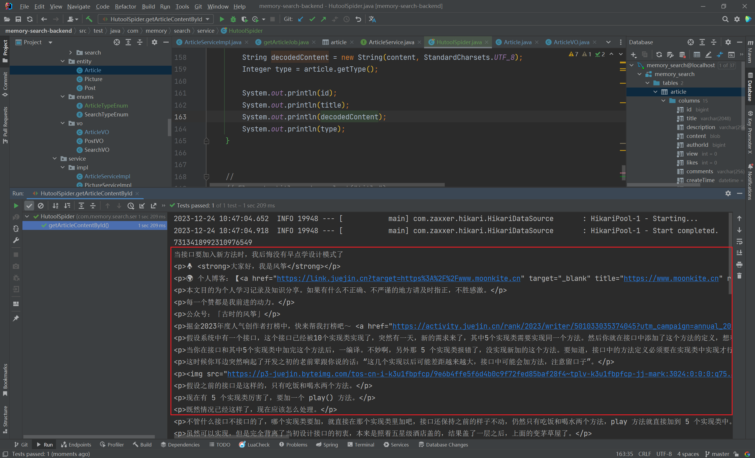
Task: Open the database query console icon
Action: [731, 55]
